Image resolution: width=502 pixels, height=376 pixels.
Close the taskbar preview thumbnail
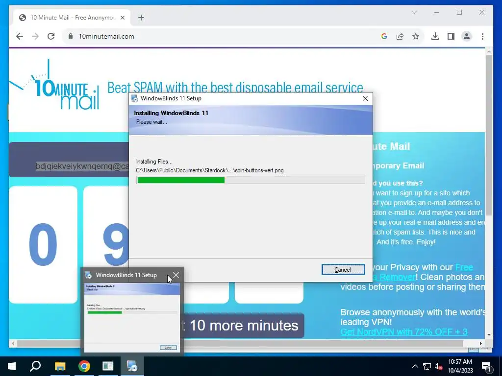(176, 275)
